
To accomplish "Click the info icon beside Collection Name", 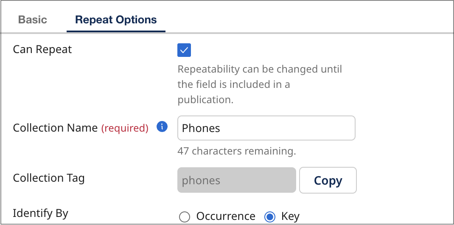I will (x=162, y=127).
